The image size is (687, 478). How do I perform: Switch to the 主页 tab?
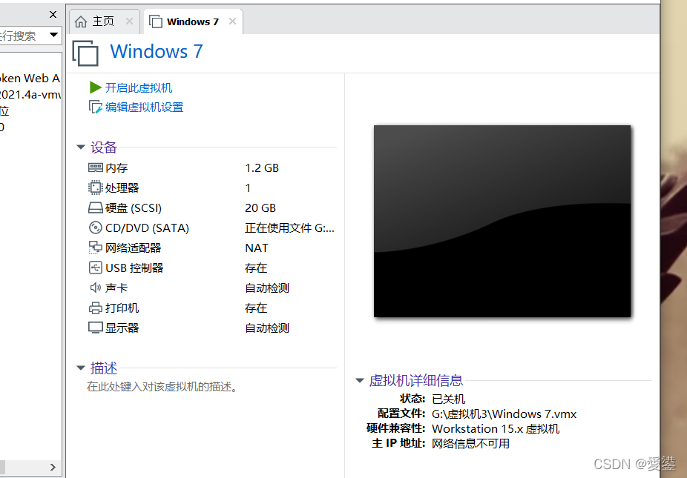pos(105,21)
